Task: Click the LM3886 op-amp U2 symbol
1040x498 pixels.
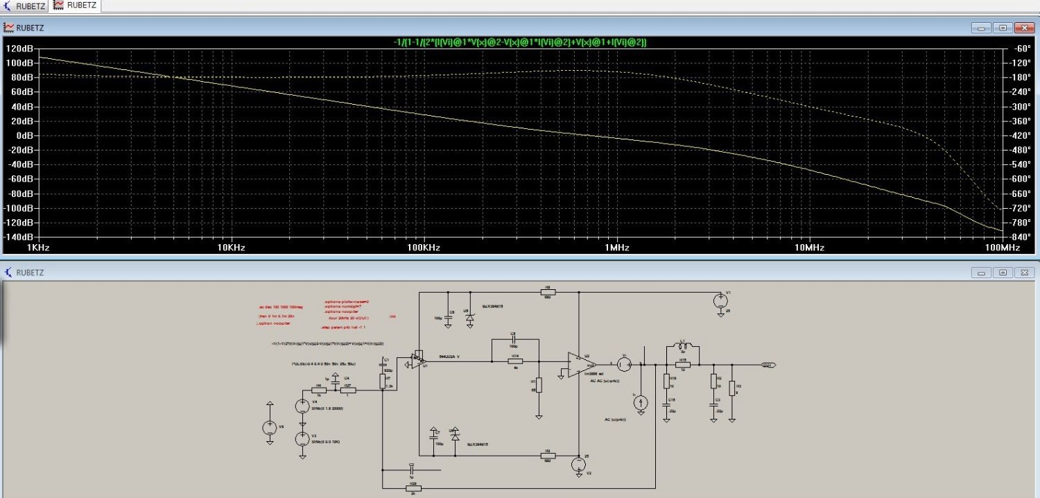Action: pyautogui.click(x=580, y=363)
